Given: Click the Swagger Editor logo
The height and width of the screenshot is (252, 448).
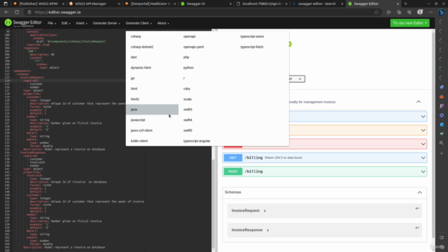Looking at the screenshot, I should 23,23.
